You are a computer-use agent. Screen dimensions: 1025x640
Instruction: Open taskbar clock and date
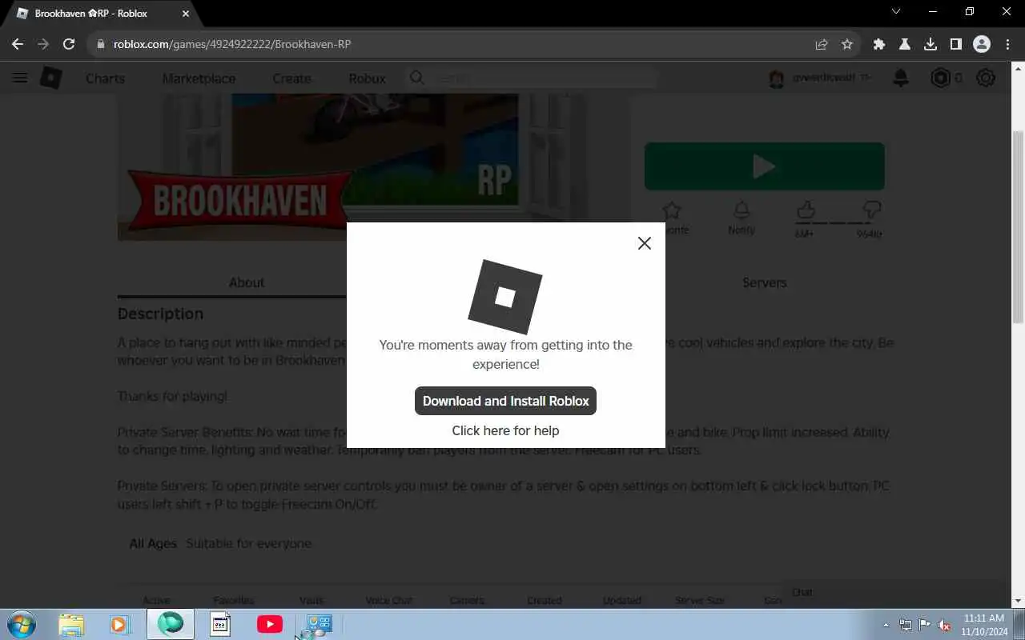coord(984,625)
